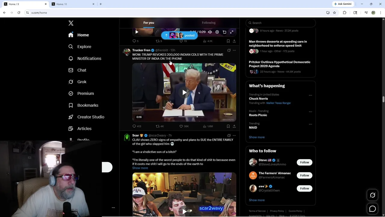Share the top video post

[234, 41]
